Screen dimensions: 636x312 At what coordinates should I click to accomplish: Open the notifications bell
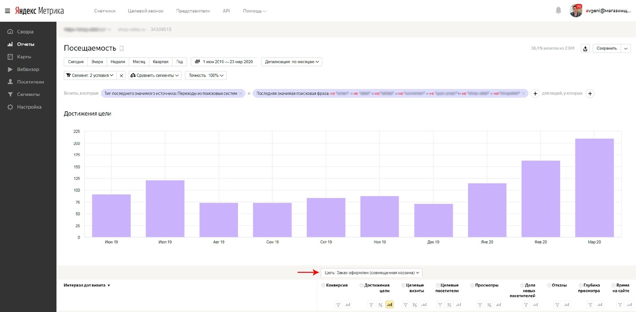click(x=558, y=11)
